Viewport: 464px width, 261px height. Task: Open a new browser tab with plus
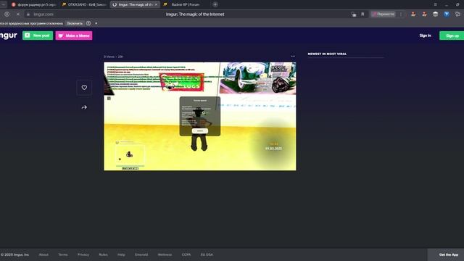215,4
